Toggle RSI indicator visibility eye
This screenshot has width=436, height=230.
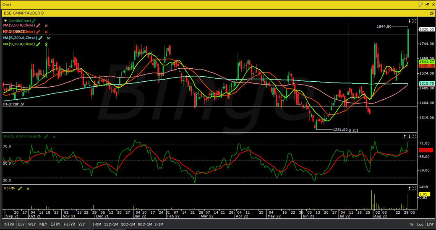[39, 137]
